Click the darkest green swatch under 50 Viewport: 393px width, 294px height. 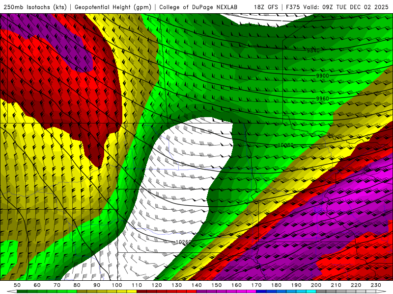tap(22, 292)
